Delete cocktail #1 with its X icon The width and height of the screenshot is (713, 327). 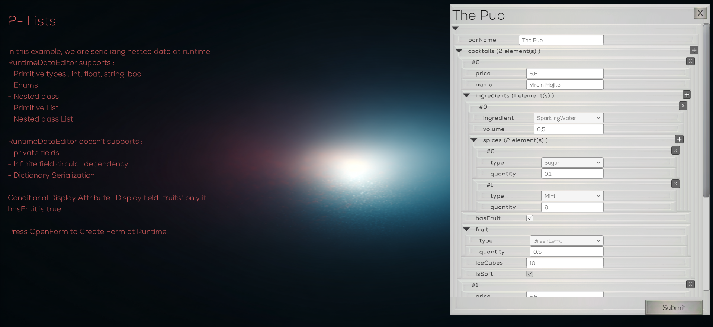pos(690,284)
